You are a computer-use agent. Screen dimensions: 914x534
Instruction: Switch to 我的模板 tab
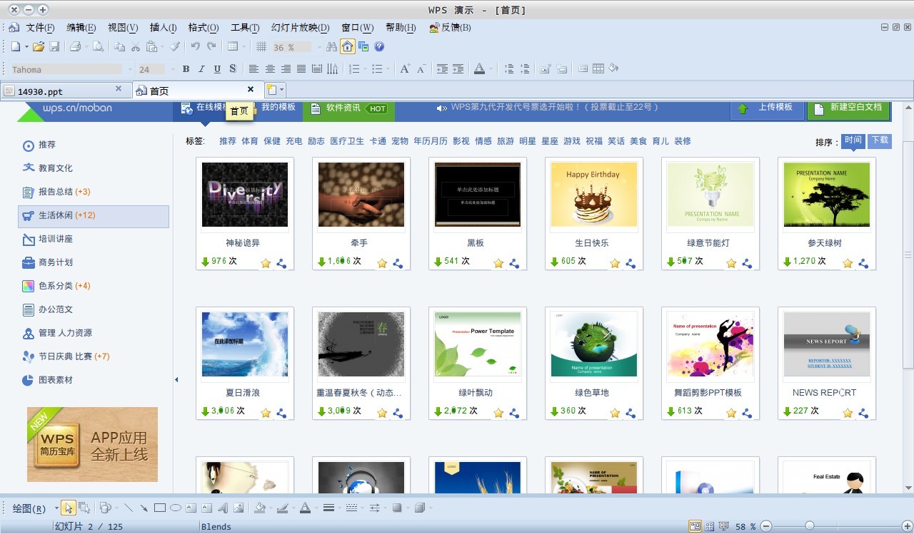point(278,107)
